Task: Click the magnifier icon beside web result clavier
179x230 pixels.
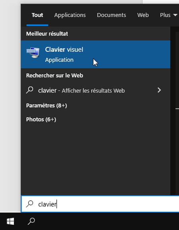Action: pyautogui.click(x=30, y=90)
